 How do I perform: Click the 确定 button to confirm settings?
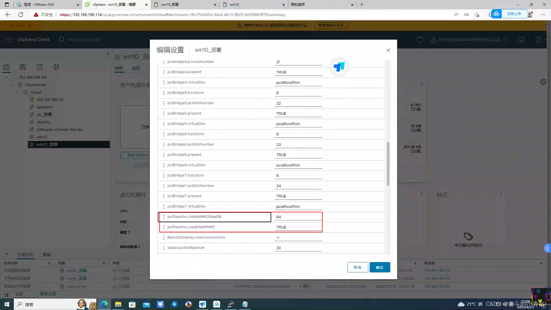(380, 267)
